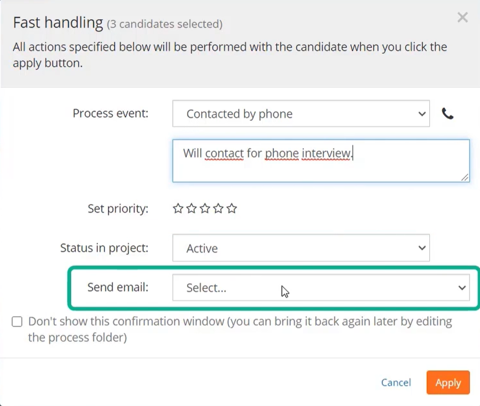Close the Fast handling dialog with X
480x406 pixels.
click(462, 17)
